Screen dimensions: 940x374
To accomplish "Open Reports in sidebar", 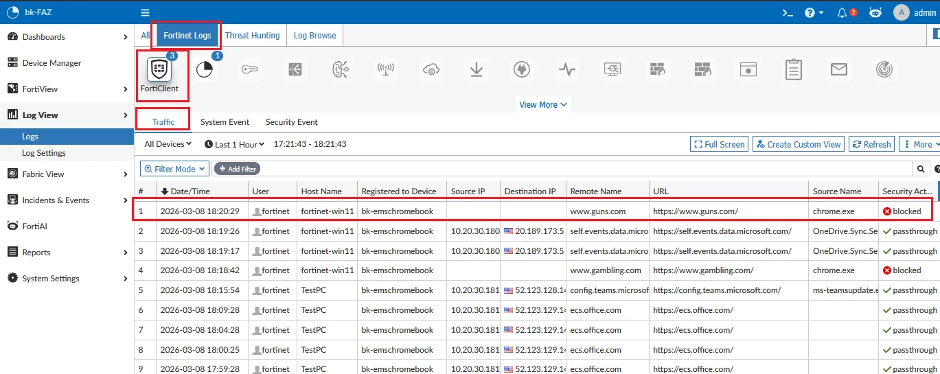I will pyautogui.click(x=67, y=253).
